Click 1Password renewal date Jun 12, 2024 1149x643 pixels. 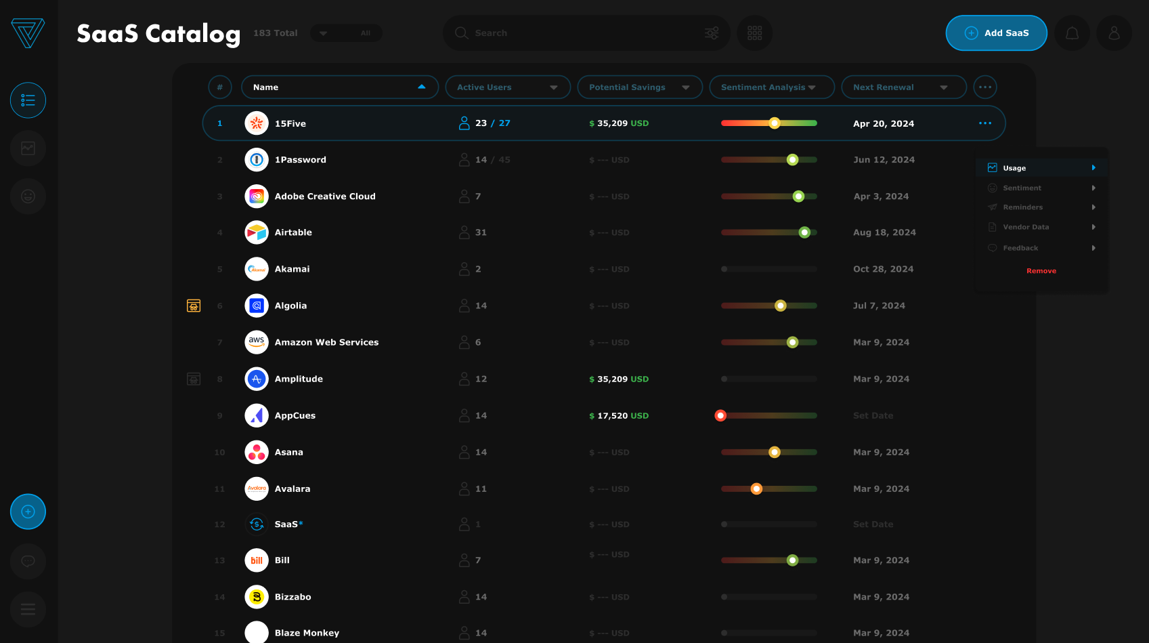coord(884,160)
